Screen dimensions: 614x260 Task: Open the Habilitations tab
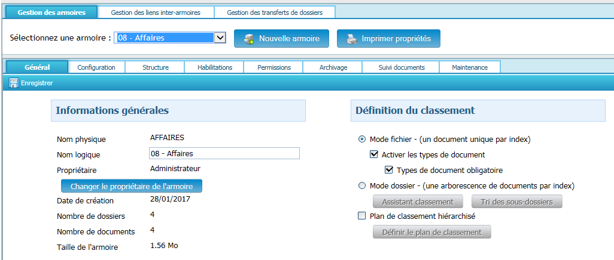click(x=215, y=67)
